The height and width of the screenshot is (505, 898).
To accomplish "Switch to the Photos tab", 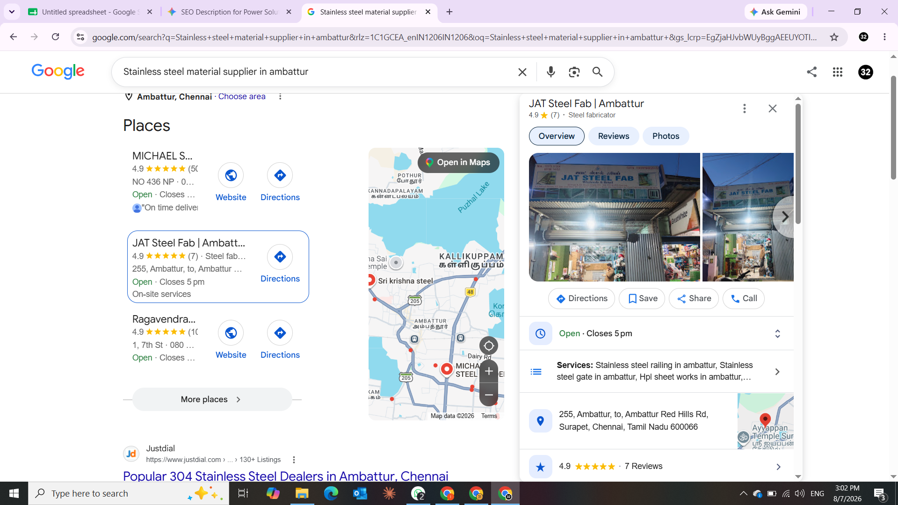I will [x=666, y=136].
